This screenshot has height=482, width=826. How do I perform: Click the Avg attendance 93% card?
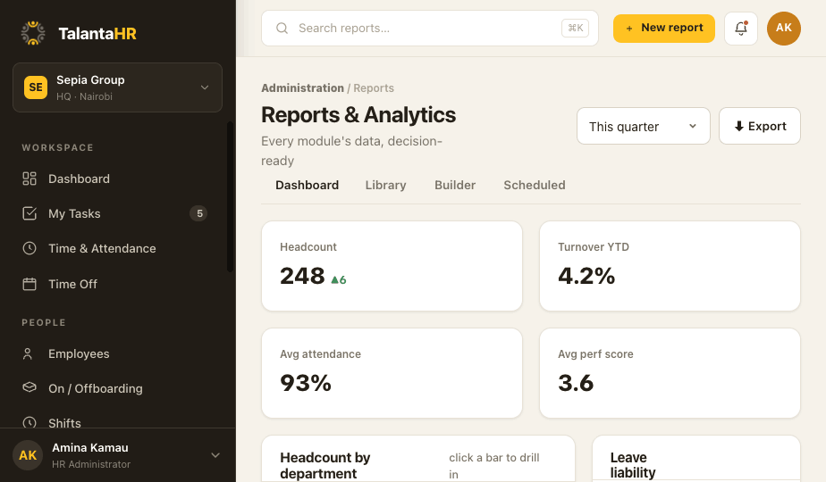coord(392,373)
